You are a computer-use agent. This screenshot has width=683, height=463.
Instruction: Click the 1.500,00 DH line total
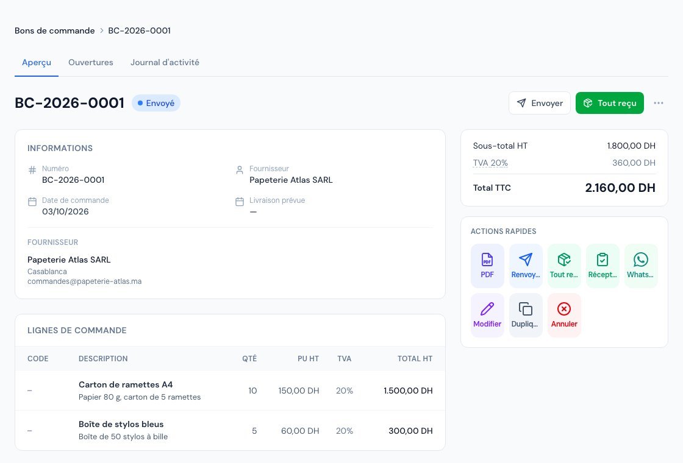coord(408,391)
